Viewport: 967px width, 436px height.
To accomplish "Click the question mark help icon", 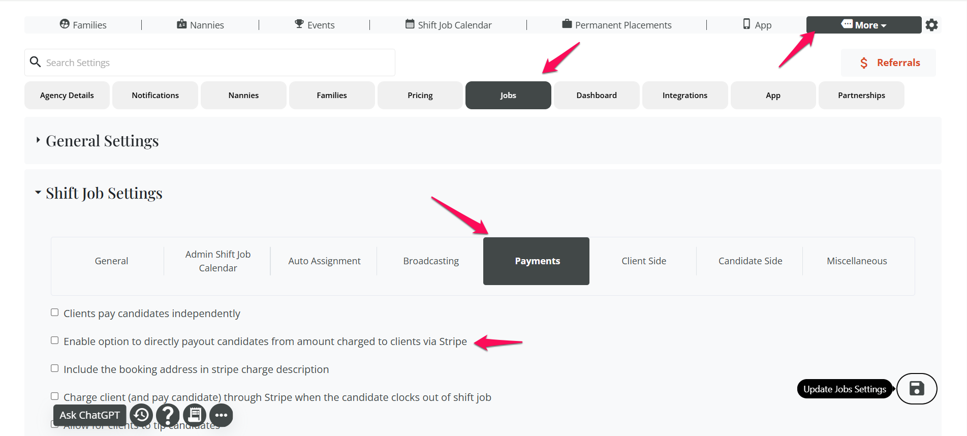I will click(x=168, y=415).
